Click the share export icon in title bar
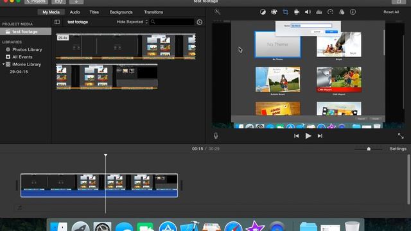411x231 pixels. click(398, 1)
